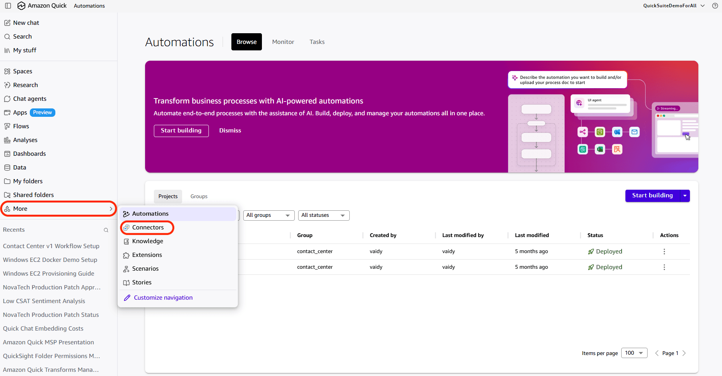Open recent Low CSAT Sentiment Analysis

point(44,301)
